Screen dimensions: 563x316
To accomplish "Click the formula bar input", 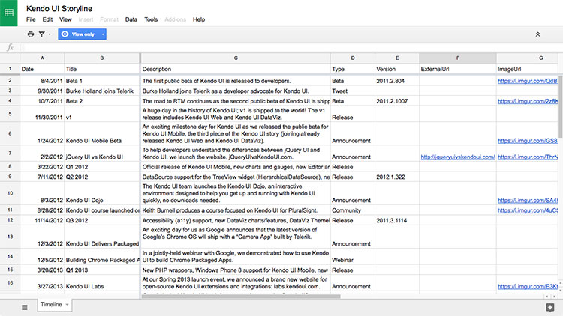I will (x=291, y=47).
